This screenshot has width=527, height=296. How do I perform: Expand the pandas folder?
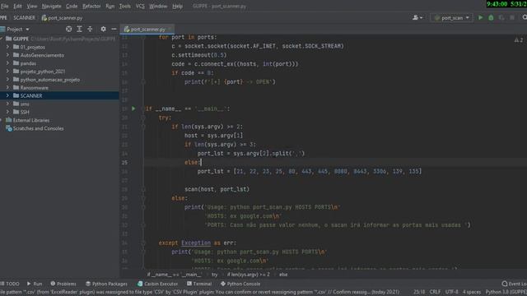click(7, 63)
